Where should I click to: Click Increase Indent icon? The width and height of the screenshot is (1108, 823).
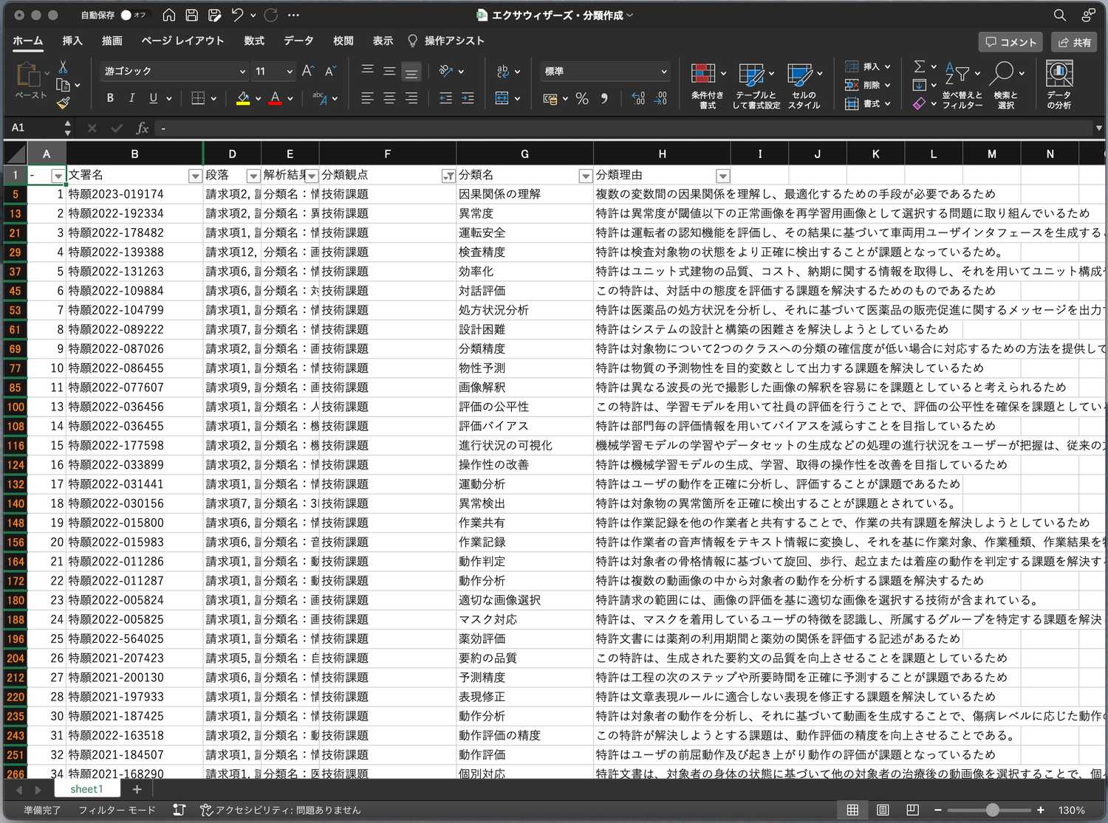click(x=468, y=98)
